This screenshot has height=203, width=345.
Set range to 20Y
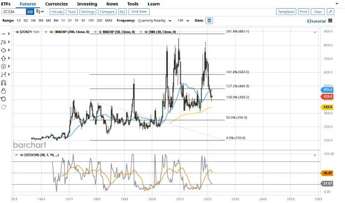point(99,20)
